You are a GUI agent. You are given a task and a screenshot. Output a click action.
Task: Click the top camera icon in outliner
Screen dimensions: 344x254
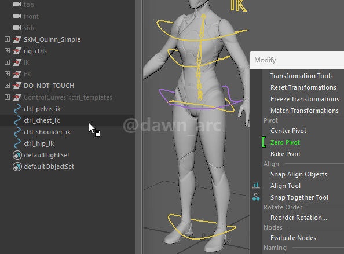17,5
